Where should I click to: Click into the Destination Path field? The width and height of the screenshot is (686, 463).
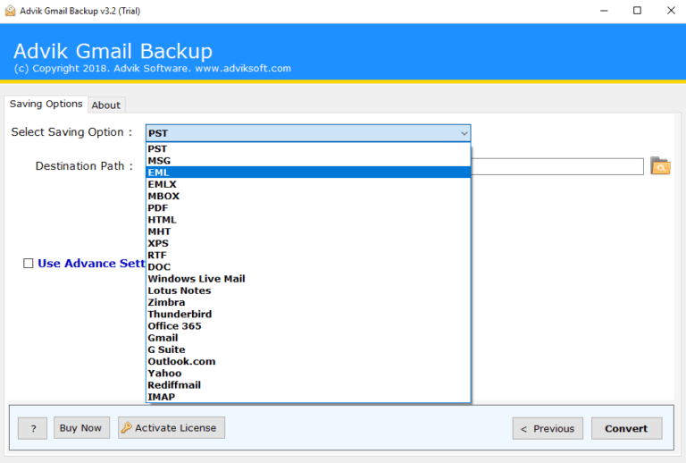point(557,167)
